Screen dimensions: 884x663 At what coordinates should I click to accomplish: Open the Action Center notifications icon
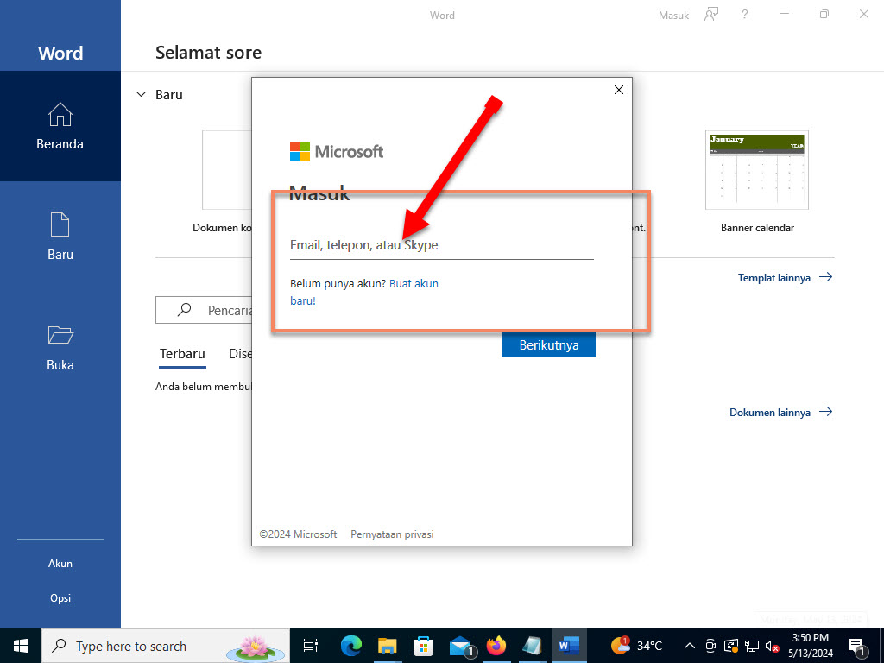pos(857,645)
